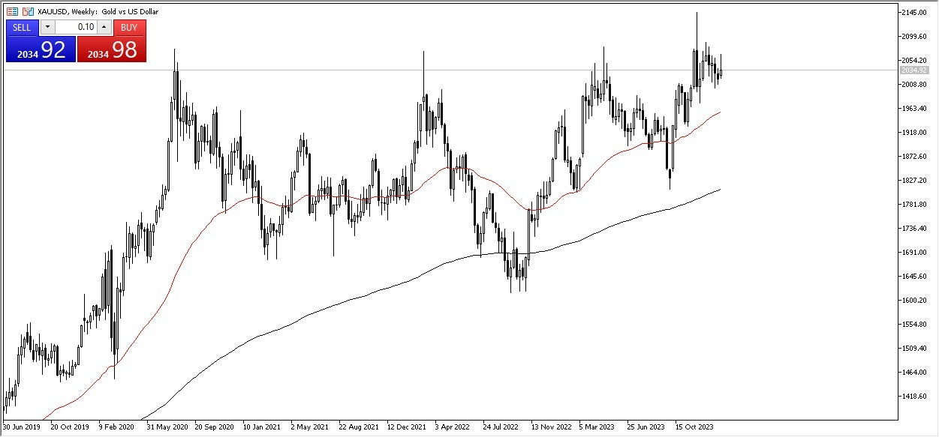Click the 12 Dec 2021 date label
939x437 pixels.
coord(406,427)
